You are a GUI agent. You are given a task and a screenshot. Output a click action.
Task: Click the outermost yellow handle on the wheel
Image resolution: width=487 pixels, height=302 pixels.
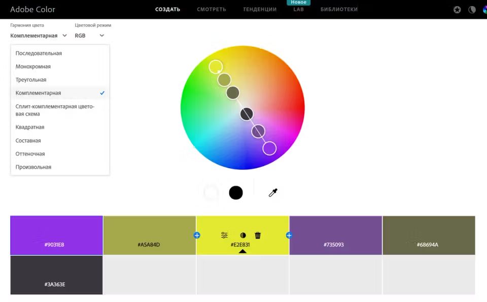216,66
